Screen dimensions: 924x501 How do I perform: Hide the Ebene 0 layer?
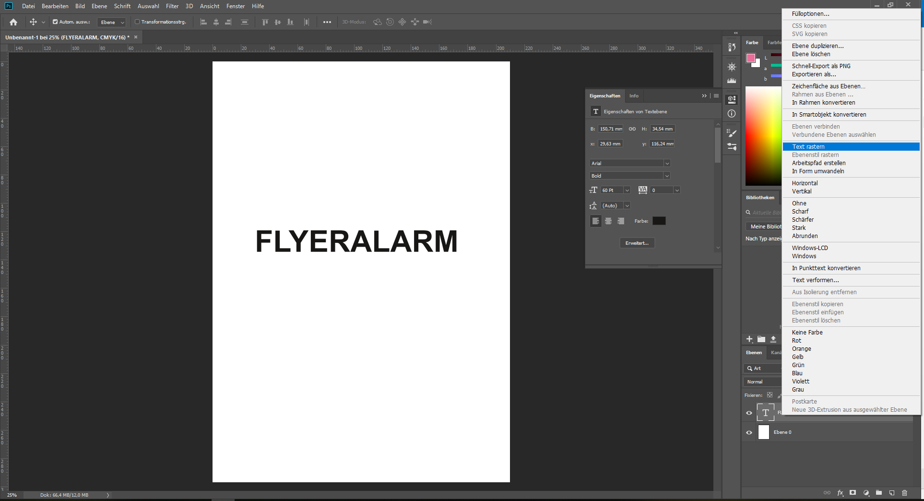click(x=749, y=432)
